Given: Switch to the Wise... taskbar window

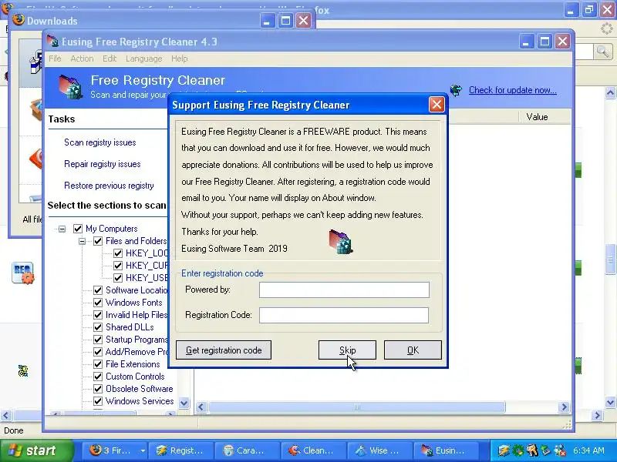Looking at the screenshot, I should pyautogui.click(x=379, y=450).
